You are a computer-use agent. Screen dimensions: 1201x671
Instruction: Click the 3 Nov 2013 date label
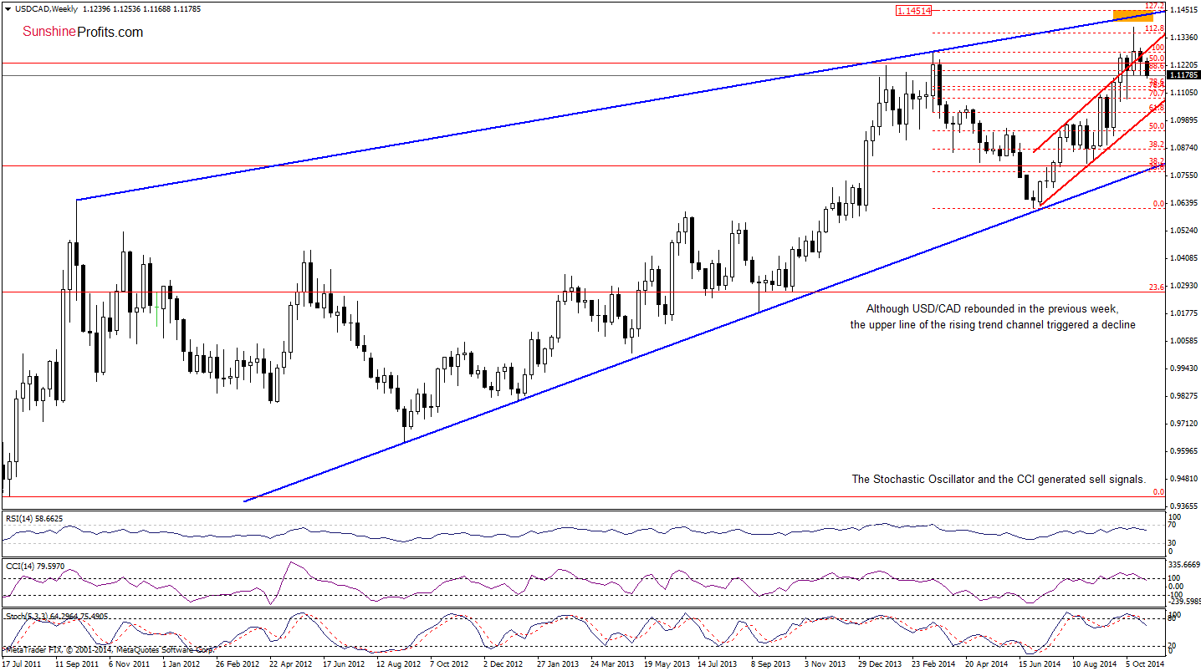(x=824, y=663)
